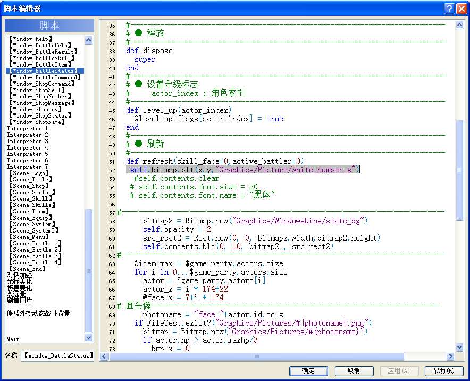Select the Scene_Skills script

[32, 205]
